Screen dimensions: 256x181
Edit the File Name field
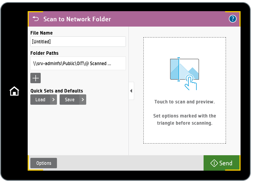[x=78, y=42]
